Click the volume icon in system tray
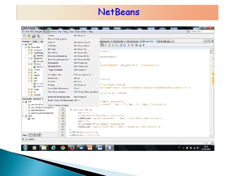The width and height of the screenshot is (235, 176). point(198,148)
